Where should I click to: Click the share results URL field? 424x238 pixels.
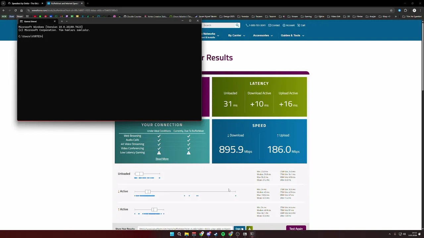[x=185, y=229]
